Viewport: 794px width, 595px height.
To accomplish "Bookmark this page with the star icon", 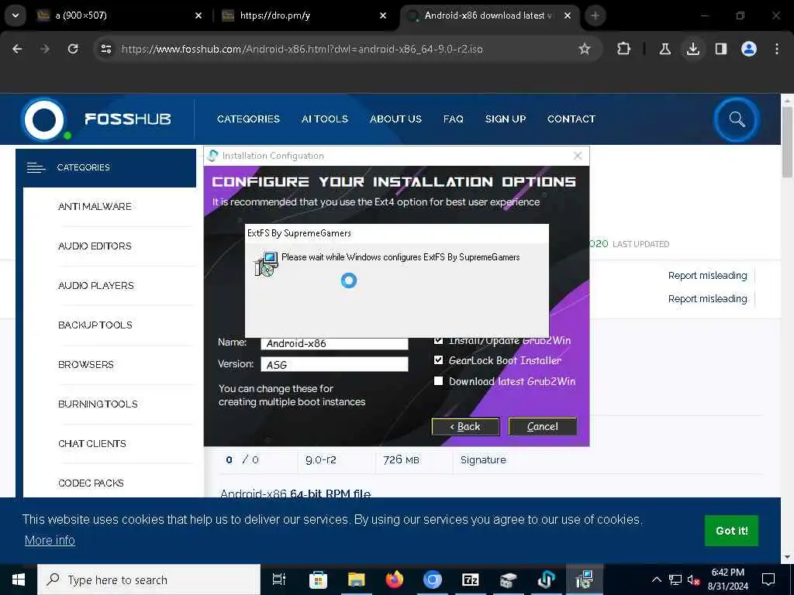I will [x=585, y=49].
